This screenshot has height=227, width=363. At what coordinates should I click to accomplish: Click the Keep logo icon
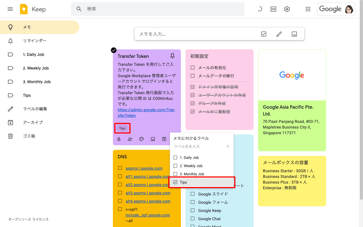click(24, 9)
